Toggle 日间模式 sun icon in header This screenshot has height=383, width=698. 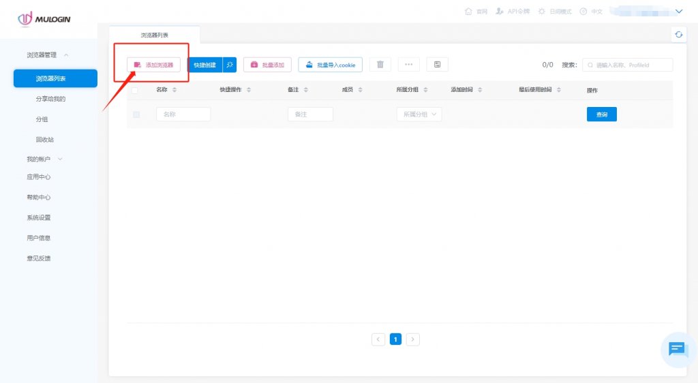(x=542, y=12)
